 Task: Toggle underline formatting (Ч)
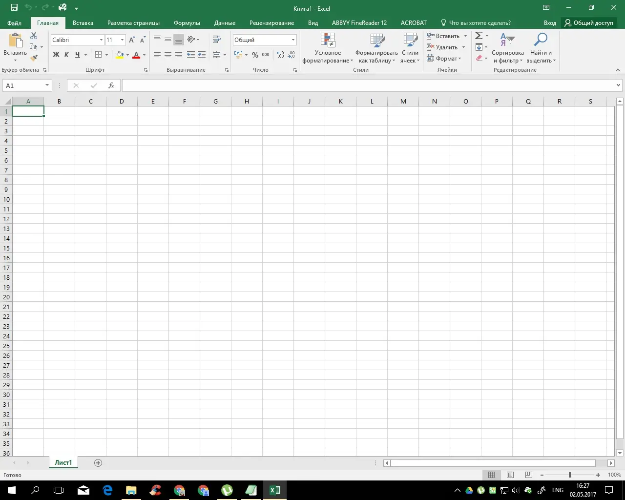pyautogui.click(x=77, y=55)
